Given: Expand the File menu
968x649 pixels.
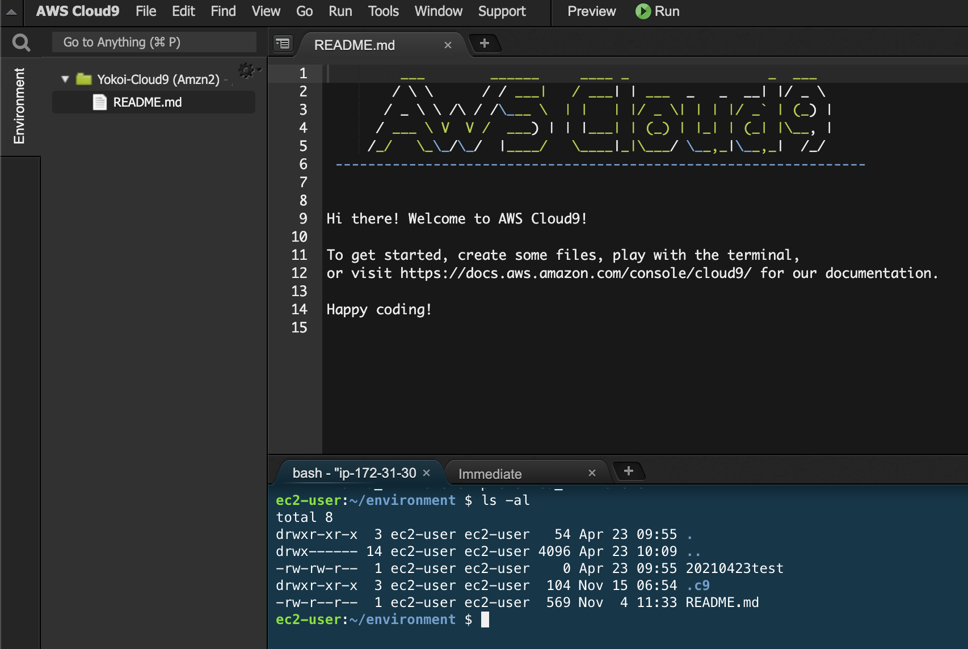Looking at the screenshot, I should (x=145, y=11).
